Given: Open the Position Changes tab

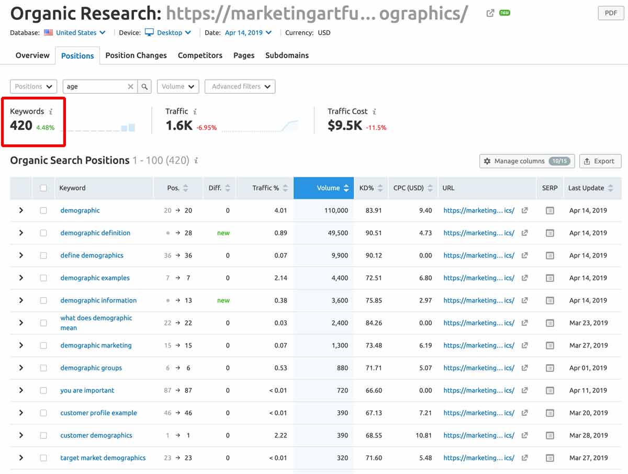Looking at the screenshot, I should point(136,55).
